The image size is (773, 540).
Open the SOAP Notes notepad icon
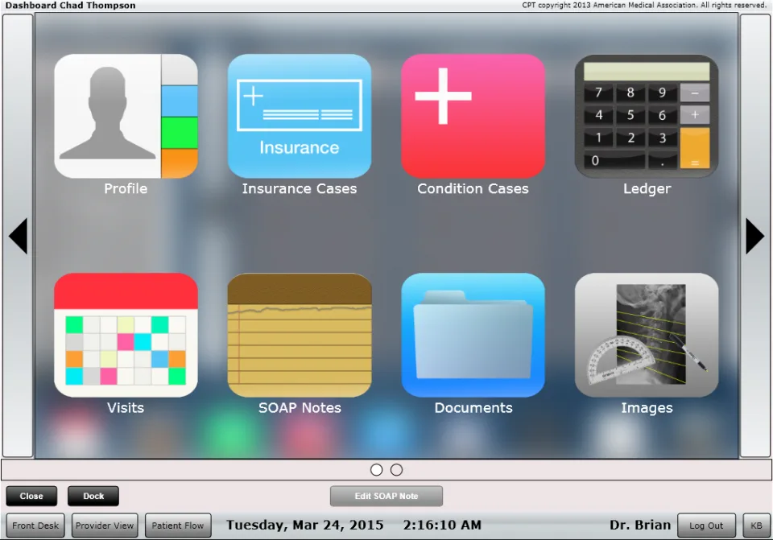tap(300, 335)
